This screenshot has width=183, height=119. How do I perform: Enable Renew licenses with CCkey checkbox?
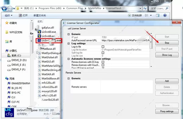click(103, 62)
